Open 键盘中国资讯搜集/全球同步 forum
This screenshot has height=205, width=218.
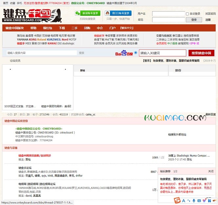click(35, 155)
